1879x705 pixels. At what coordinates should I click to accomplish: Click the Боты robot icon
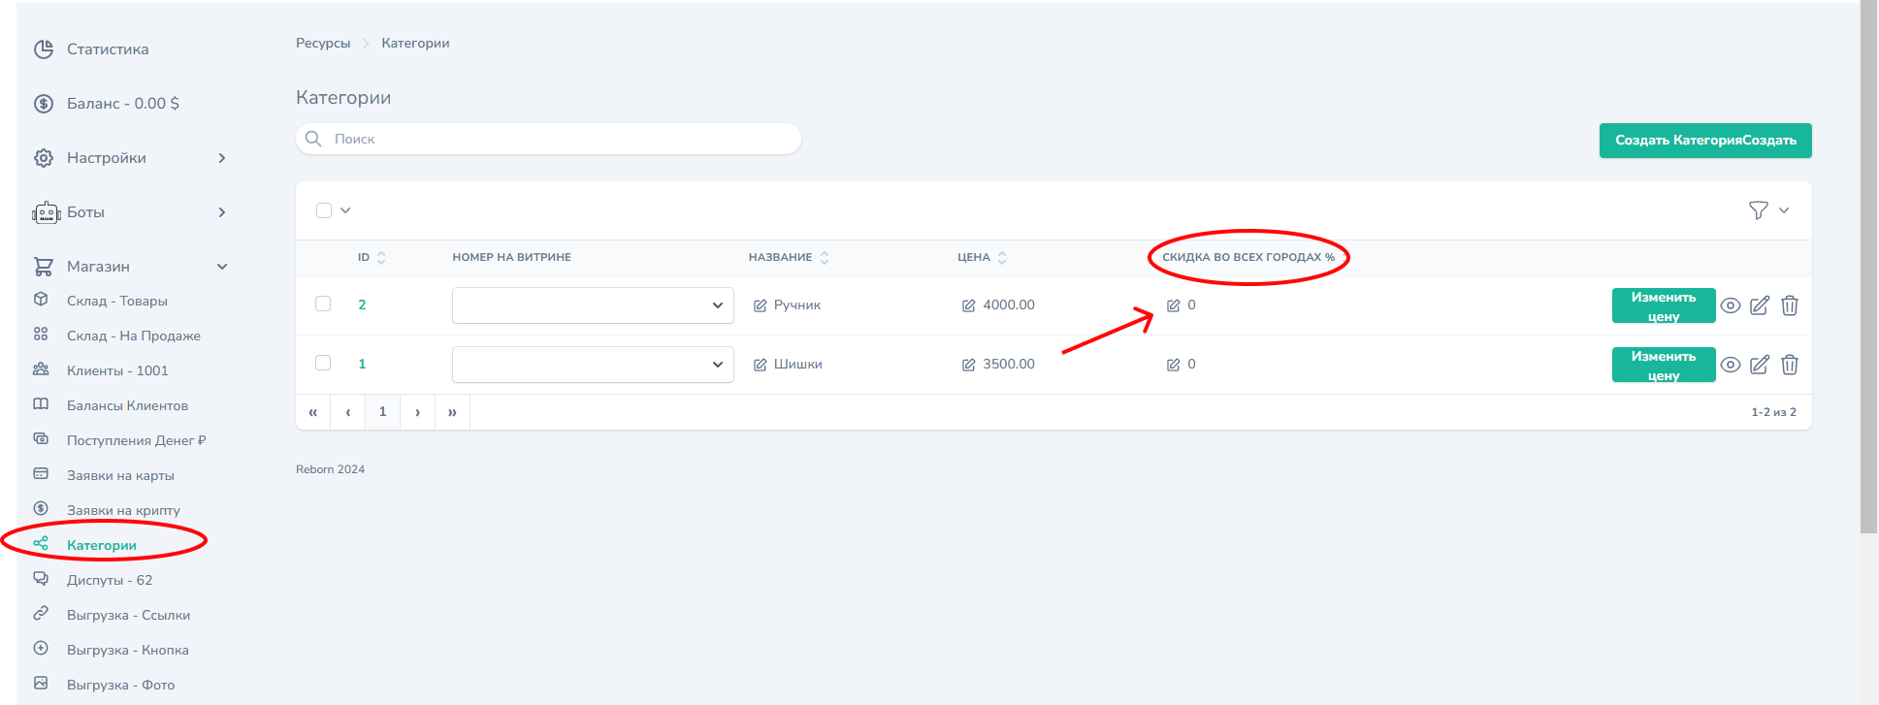46,212
